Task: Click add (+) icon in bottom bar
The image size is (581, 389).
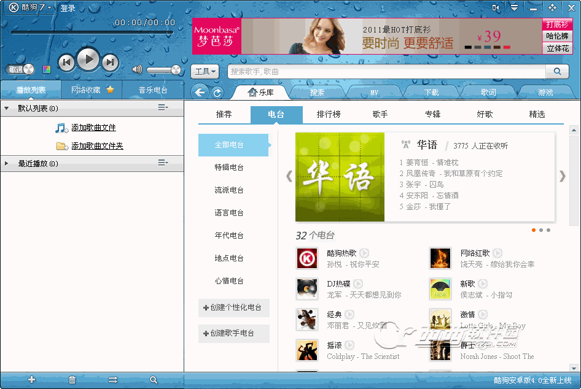Action: click(31, 379)
